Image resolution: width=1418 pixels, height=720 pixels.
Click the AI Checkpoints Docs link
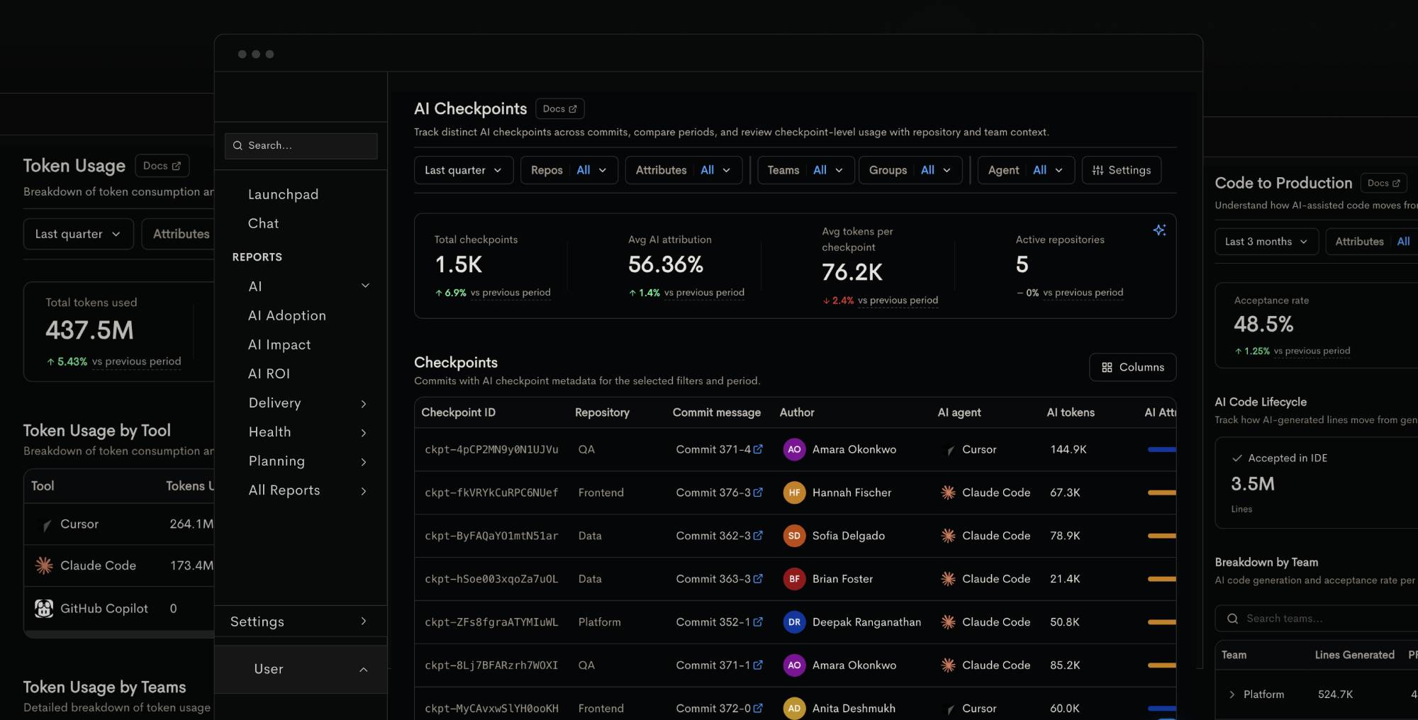[559, 108]
